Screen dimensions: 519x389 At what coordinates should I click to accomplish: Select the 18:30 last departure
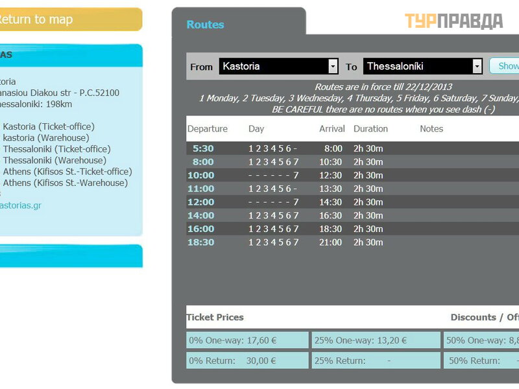tap(200, 242)
